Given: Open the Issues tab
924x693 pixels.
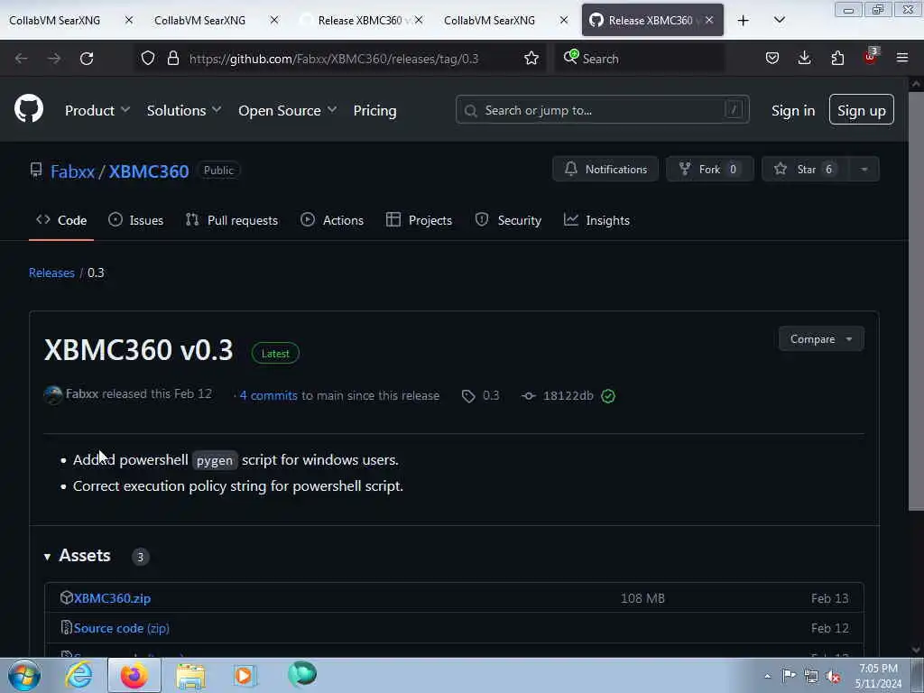Looking at the screenshot, I should tap(136, 220).
